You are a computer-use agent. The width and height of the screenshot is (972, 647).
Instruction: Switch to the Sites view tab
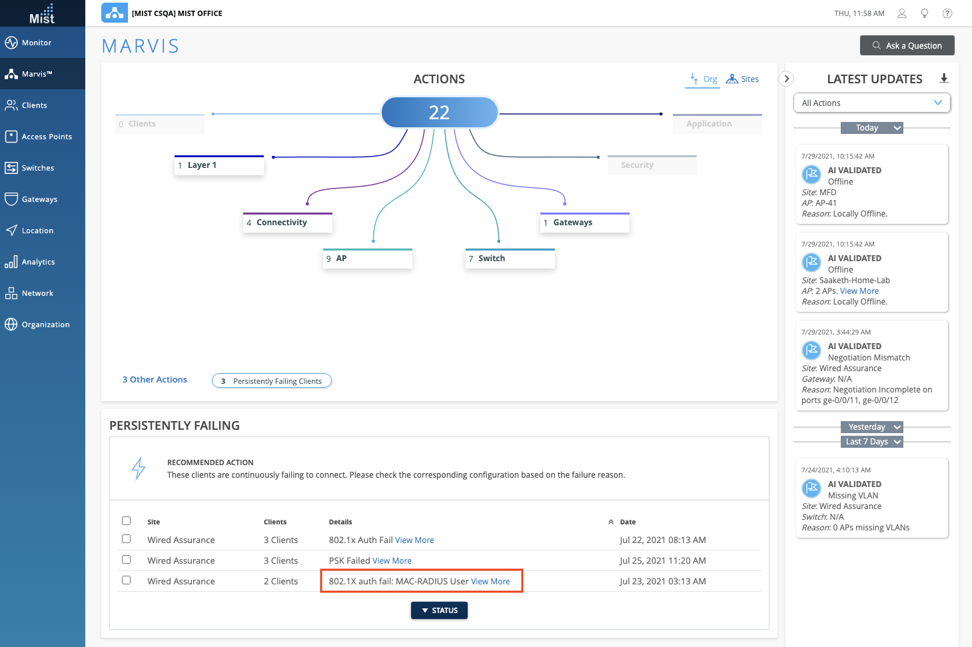742,79
